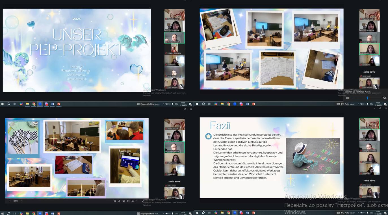Go to previous slide using left chevron
Viewport: 388px width, 215px height.
click(x=10, y=201)
